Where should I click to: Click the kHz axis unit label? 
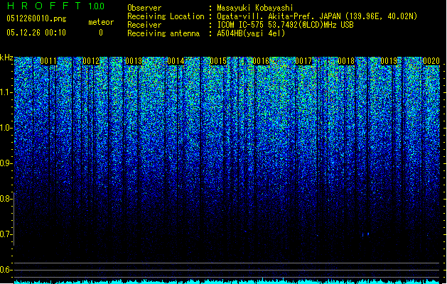6,58
